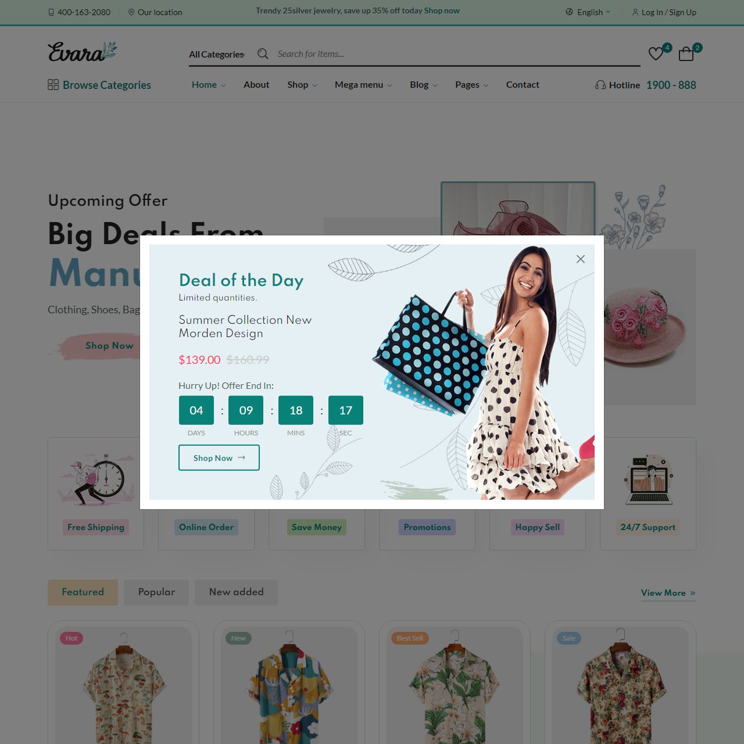Follow the View More link
The width and height of the screenshot is (744, 744).
click(x=668, y=593)
